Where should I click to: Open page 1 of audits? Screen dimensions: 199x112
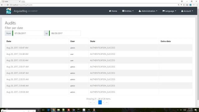97,102
